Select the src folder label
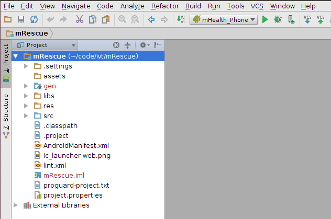The image size is (331, 219). coord(48,116)
